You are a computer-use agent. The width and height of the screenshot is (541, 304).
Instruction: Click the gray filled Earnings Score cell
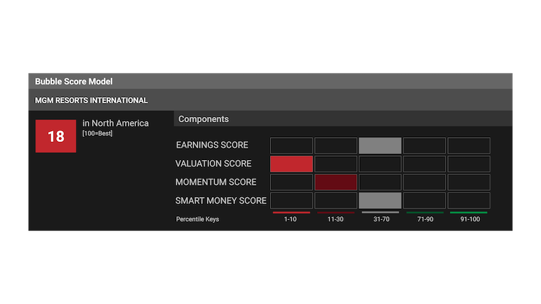(x=380, y=145)
